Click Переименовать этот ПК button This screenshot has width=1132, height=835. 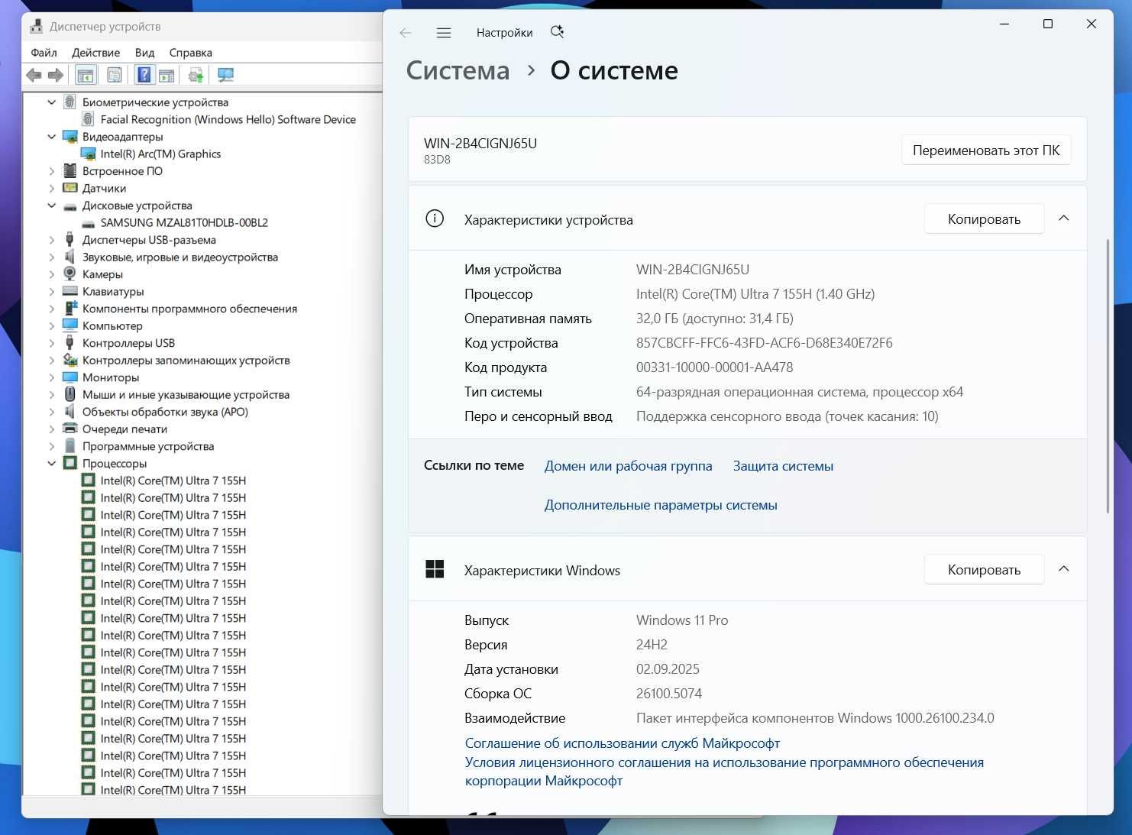(x=986, y=150)
